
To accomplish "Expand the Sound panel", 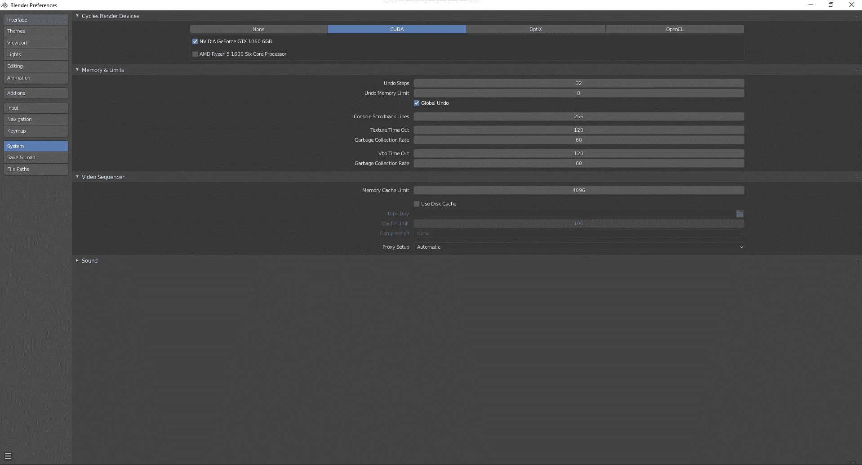I will (x=77, y=260).
